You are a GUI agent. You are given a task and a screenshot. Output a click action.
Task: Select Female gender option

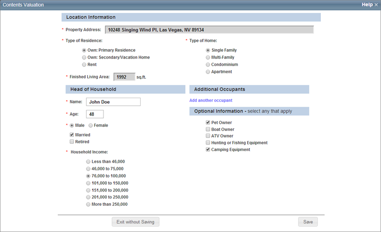pyautogui.click(x=91, y=125)
